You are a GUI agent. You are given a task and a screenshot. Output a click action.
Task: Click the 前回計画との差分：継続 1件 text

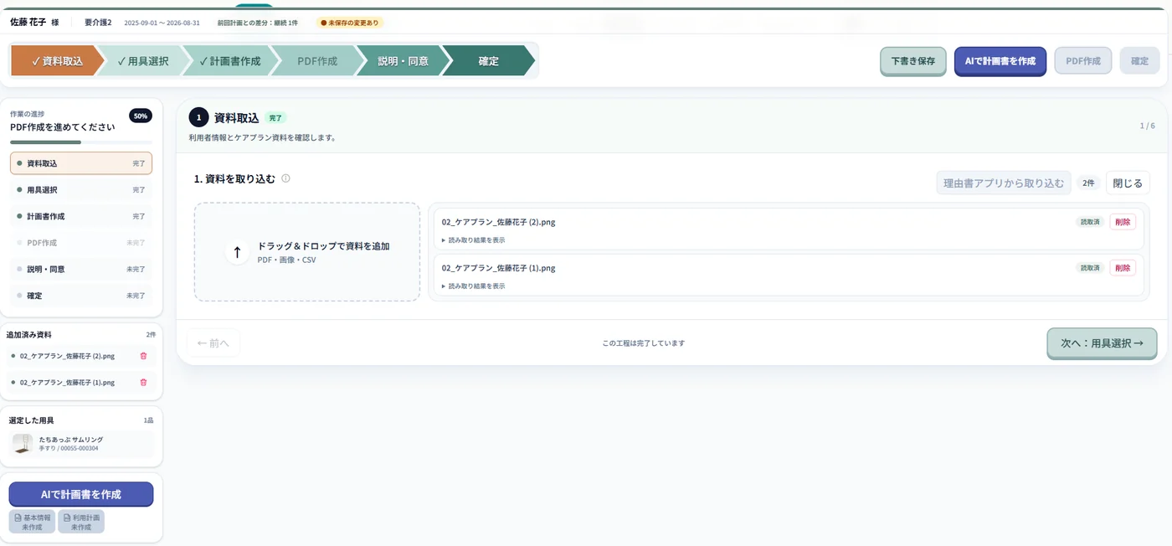tap(257, 23)
